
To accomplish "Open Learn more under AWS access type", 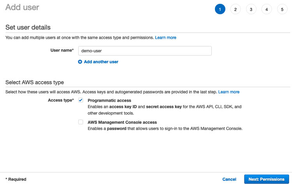I will pyautogui.click(x=229, y=92).
